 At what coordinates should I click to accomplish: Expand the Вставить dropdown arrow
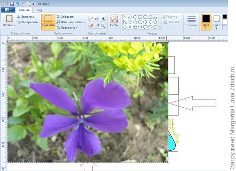point(9,28)
